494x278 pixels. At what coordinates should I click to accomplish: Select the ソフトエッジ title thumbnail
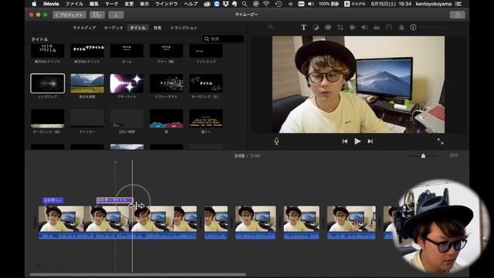point(206,51)
